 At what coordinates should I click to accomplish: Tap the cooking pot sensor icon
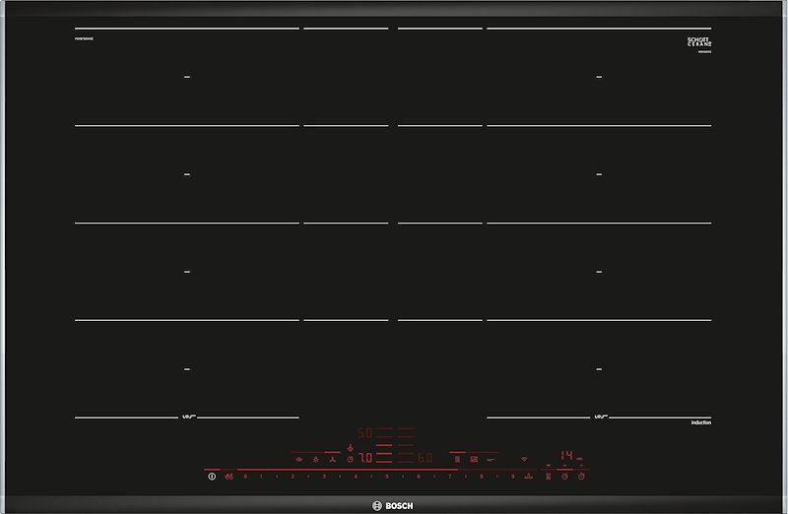coord(297,458)
